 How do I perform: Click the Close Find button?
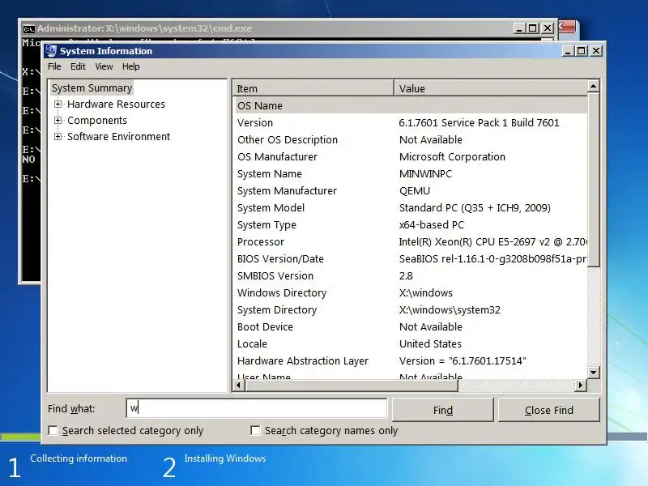549,410
